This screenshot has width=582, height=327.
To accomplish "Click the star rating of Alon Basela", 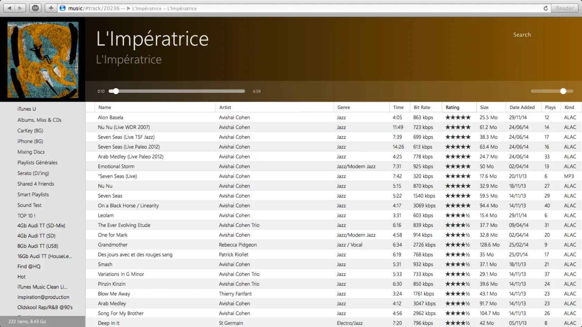I will (458, 117).
